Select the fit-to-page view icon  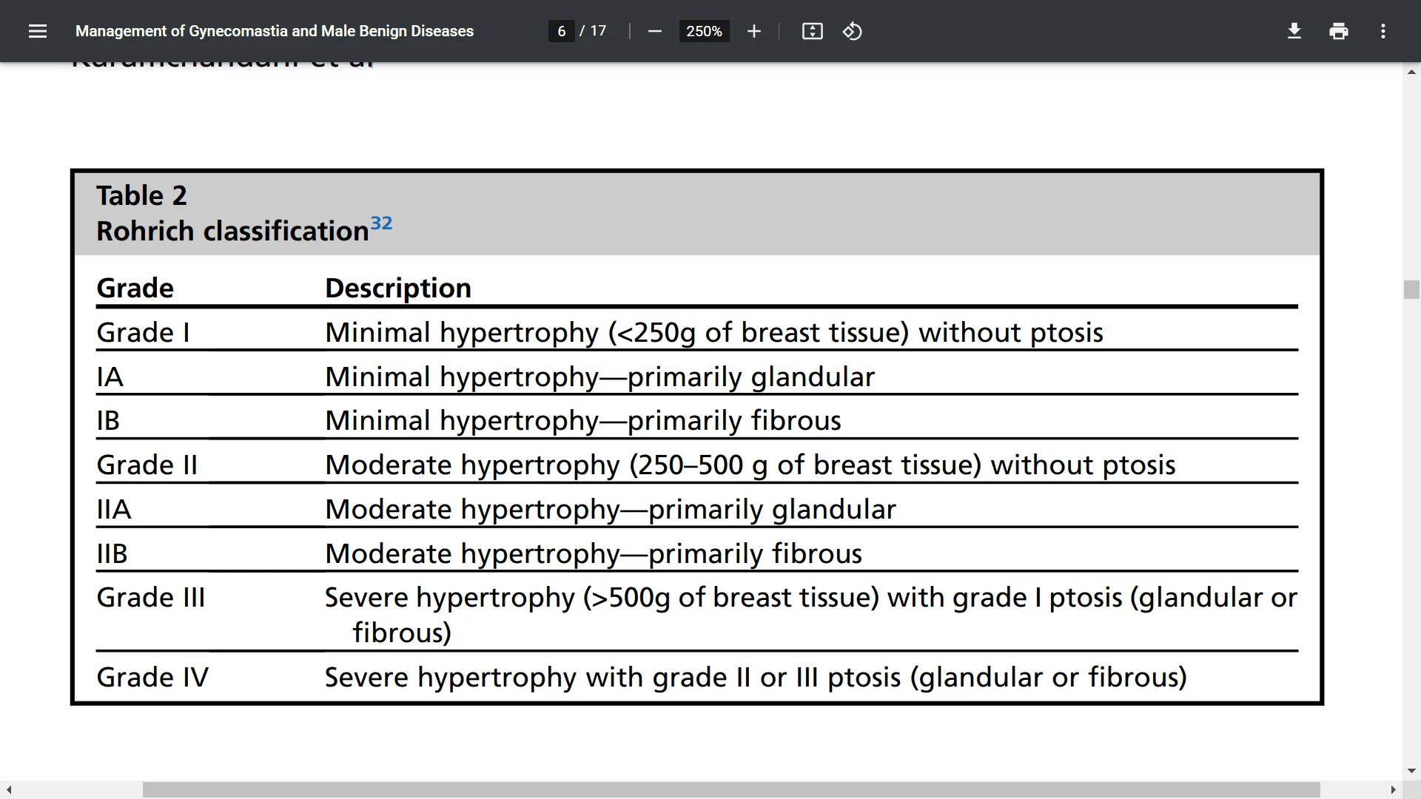[x=812, y=31]
